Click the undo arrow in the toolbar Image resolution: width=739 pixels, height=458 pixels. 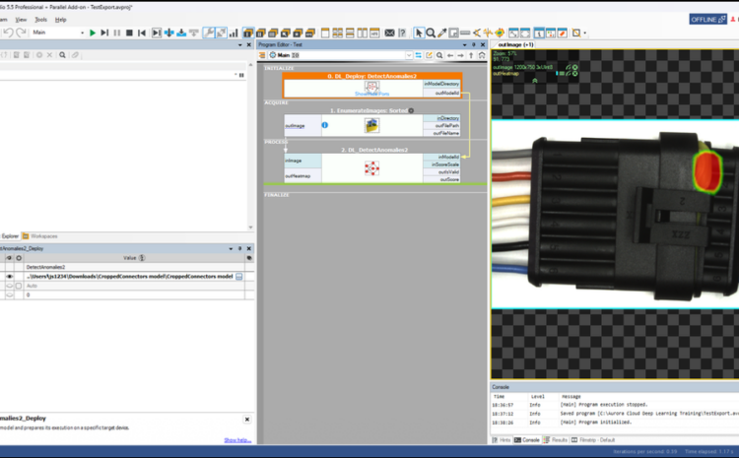click(8, 33)
